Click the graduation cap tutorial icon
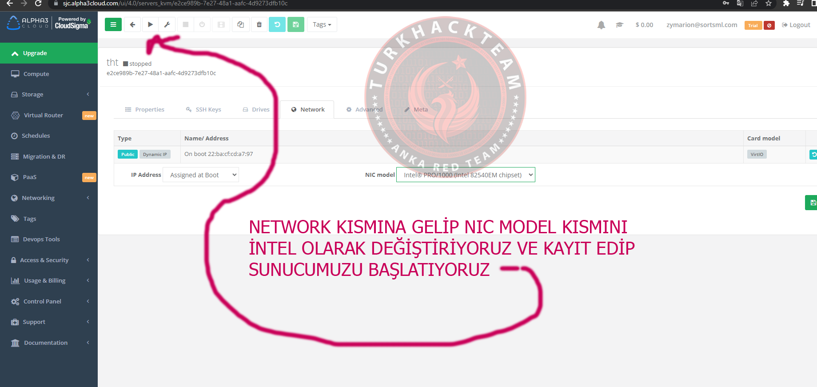 coord(620,25)
